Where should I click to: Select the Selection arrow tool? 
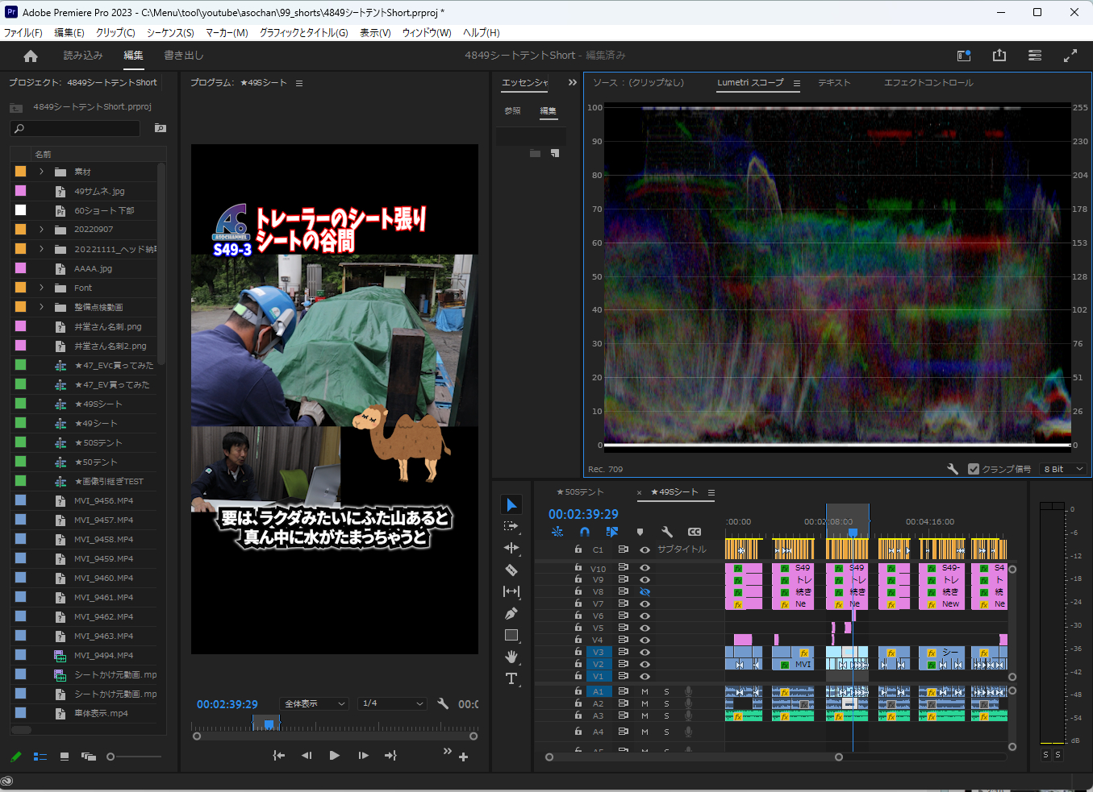511,504
